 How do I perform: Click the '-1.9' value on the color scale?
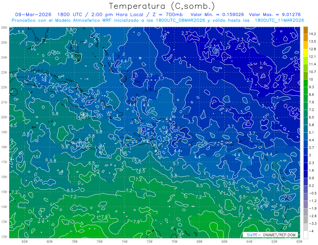click(x=312, y=208)
